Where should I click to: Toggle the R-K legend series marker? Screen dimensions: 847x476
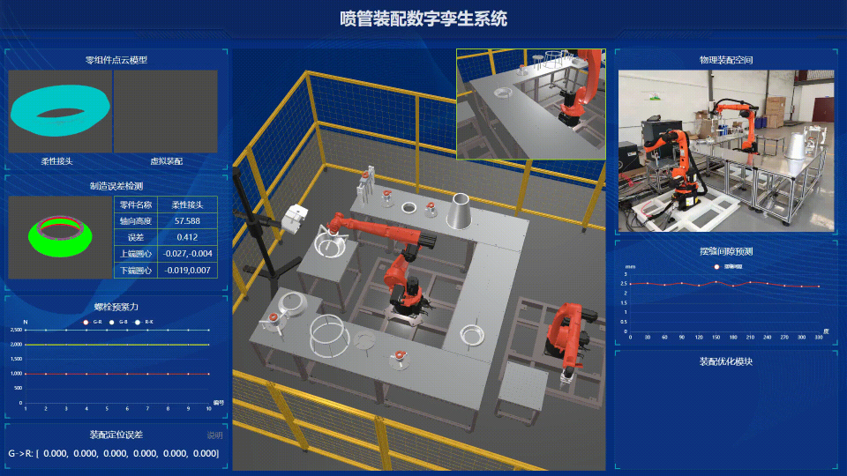click(x=137, y=322)
